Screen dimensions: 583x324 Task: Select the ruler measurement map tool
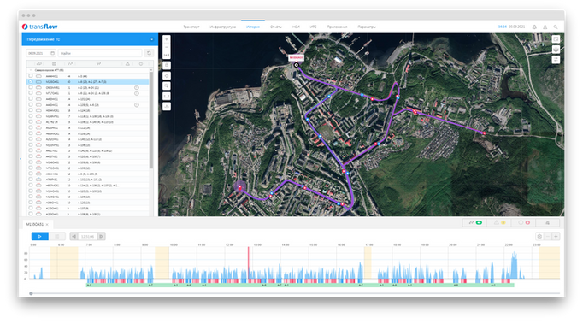coord(167,97)
